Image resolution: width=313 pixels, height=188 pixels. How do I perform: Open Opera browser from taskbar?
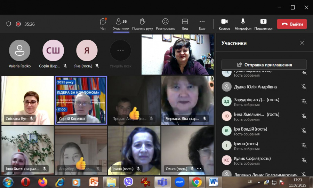click(x=25, y=182)
